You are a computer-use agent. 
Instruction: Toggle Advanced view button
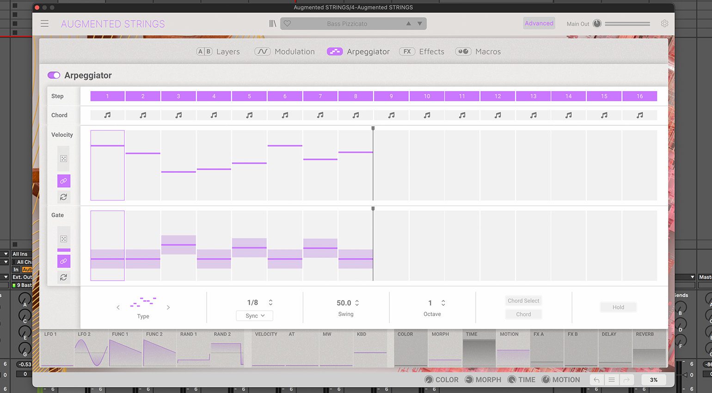tap(539, 23)
